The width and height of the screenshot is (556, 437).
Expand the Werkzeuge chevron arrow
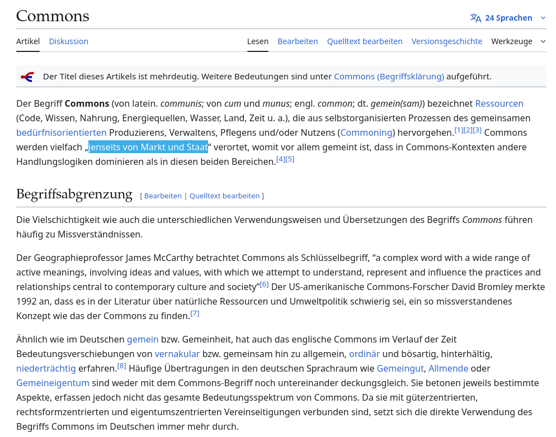(x=543, y=41)
